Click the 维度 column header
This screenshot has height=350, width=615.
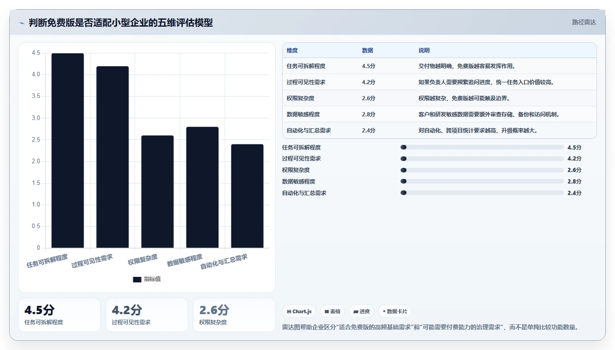(x=292, y=51)
